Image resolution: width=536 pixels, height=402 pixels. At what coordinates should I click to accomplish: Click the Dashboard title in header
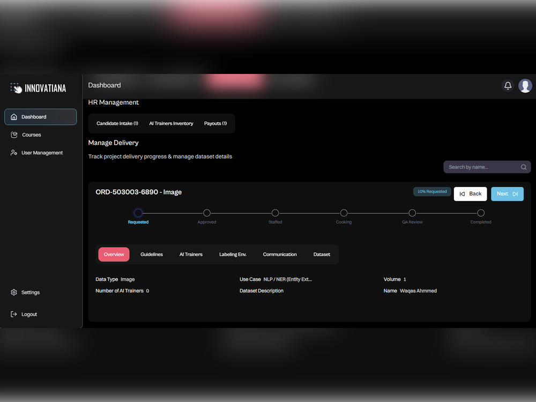[x=105, y=85]
